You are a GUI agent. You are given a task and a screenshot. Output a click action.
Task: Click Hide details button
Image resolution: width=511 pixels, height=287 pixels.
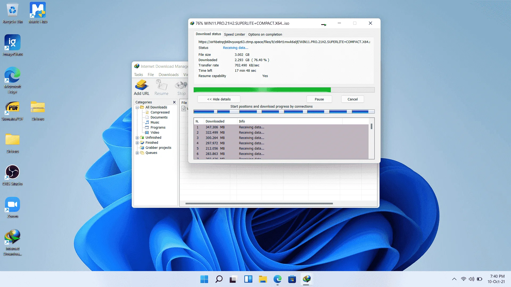point(219,99)
